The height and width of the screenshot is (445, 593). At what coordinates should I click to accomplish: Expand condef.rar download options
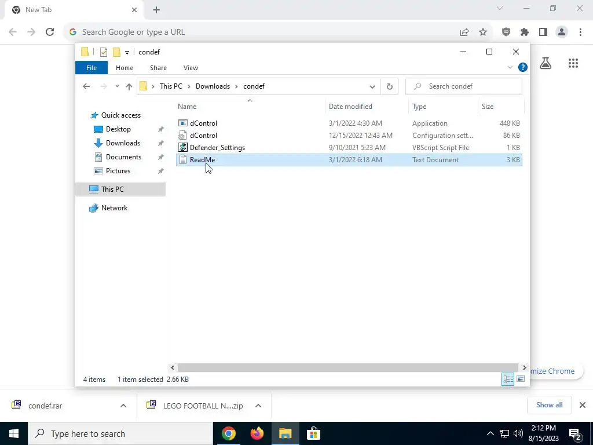[123, 406]
